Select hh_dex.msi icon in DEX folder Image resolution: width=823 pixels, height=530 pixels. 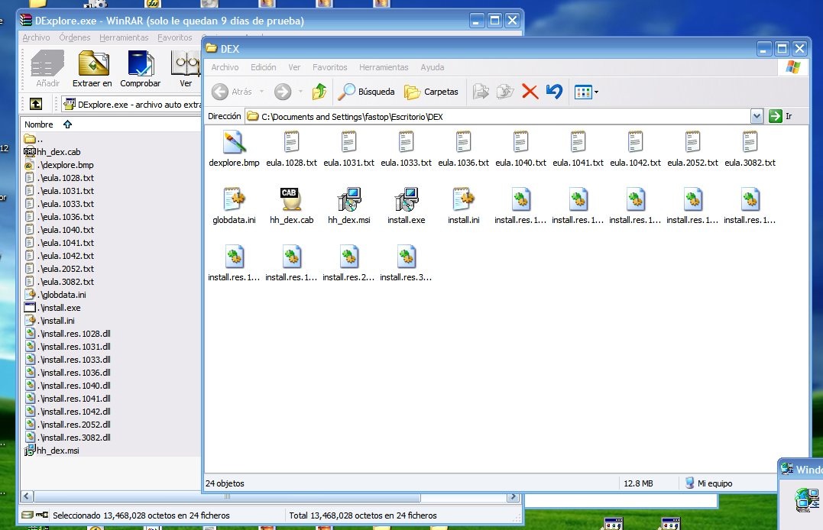[x=349, y=199]
